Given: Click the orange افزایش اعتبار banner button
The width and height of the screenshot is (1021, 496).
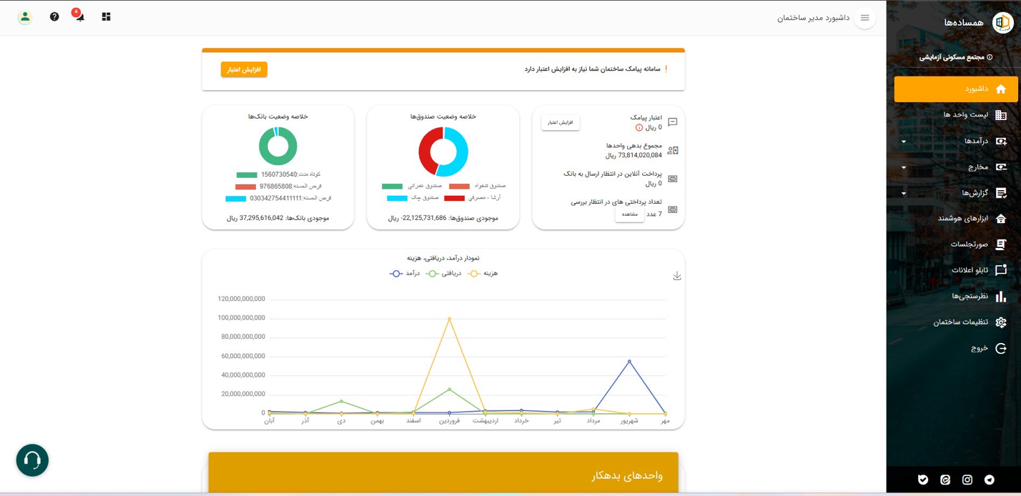Looking at the screenshot, I should 244,69.
